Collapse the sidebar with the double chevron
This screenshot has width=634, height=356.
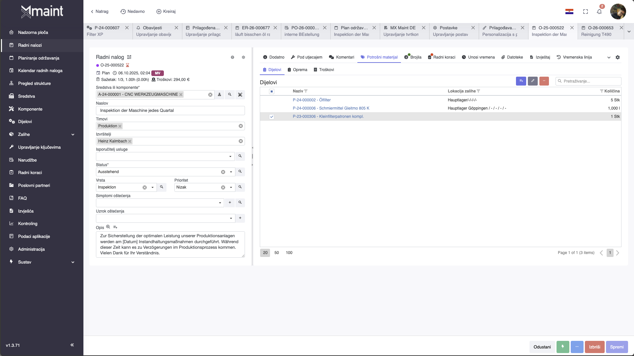pyautogui.click(x=72, y=345)
